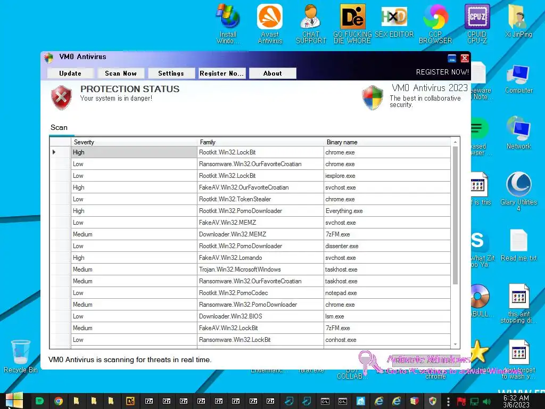Select the 'dont forget to wash y...' file
545x409 pixels.
click(x=518, y=359)
